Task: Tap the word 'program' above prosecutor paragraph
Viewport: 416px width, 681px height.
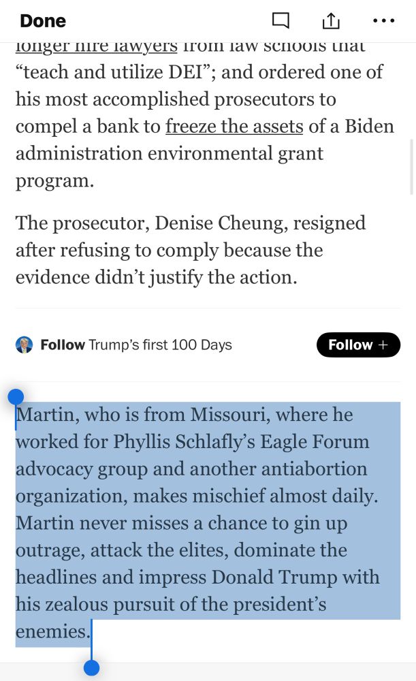Action: [x=52, y=181]
